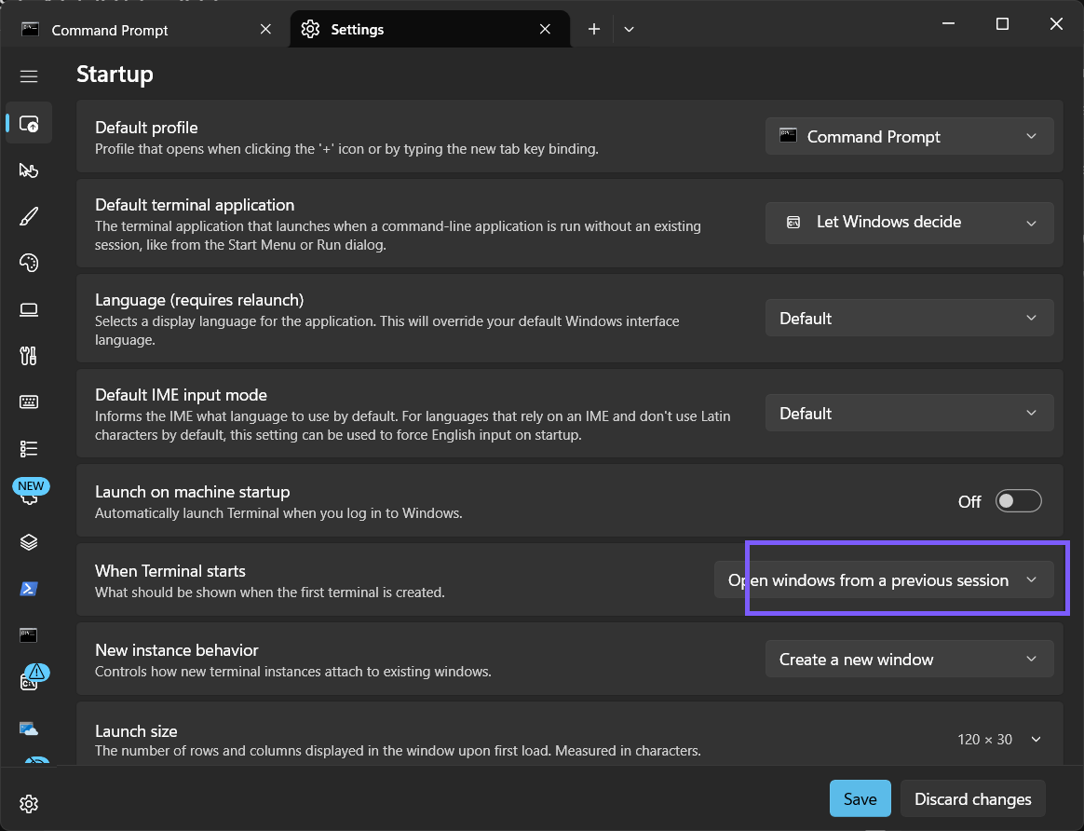Viewport: 1084px width, 831px height.
Task: Click the 'Language (requires relaunch)' title
Action: coord(199,299)
